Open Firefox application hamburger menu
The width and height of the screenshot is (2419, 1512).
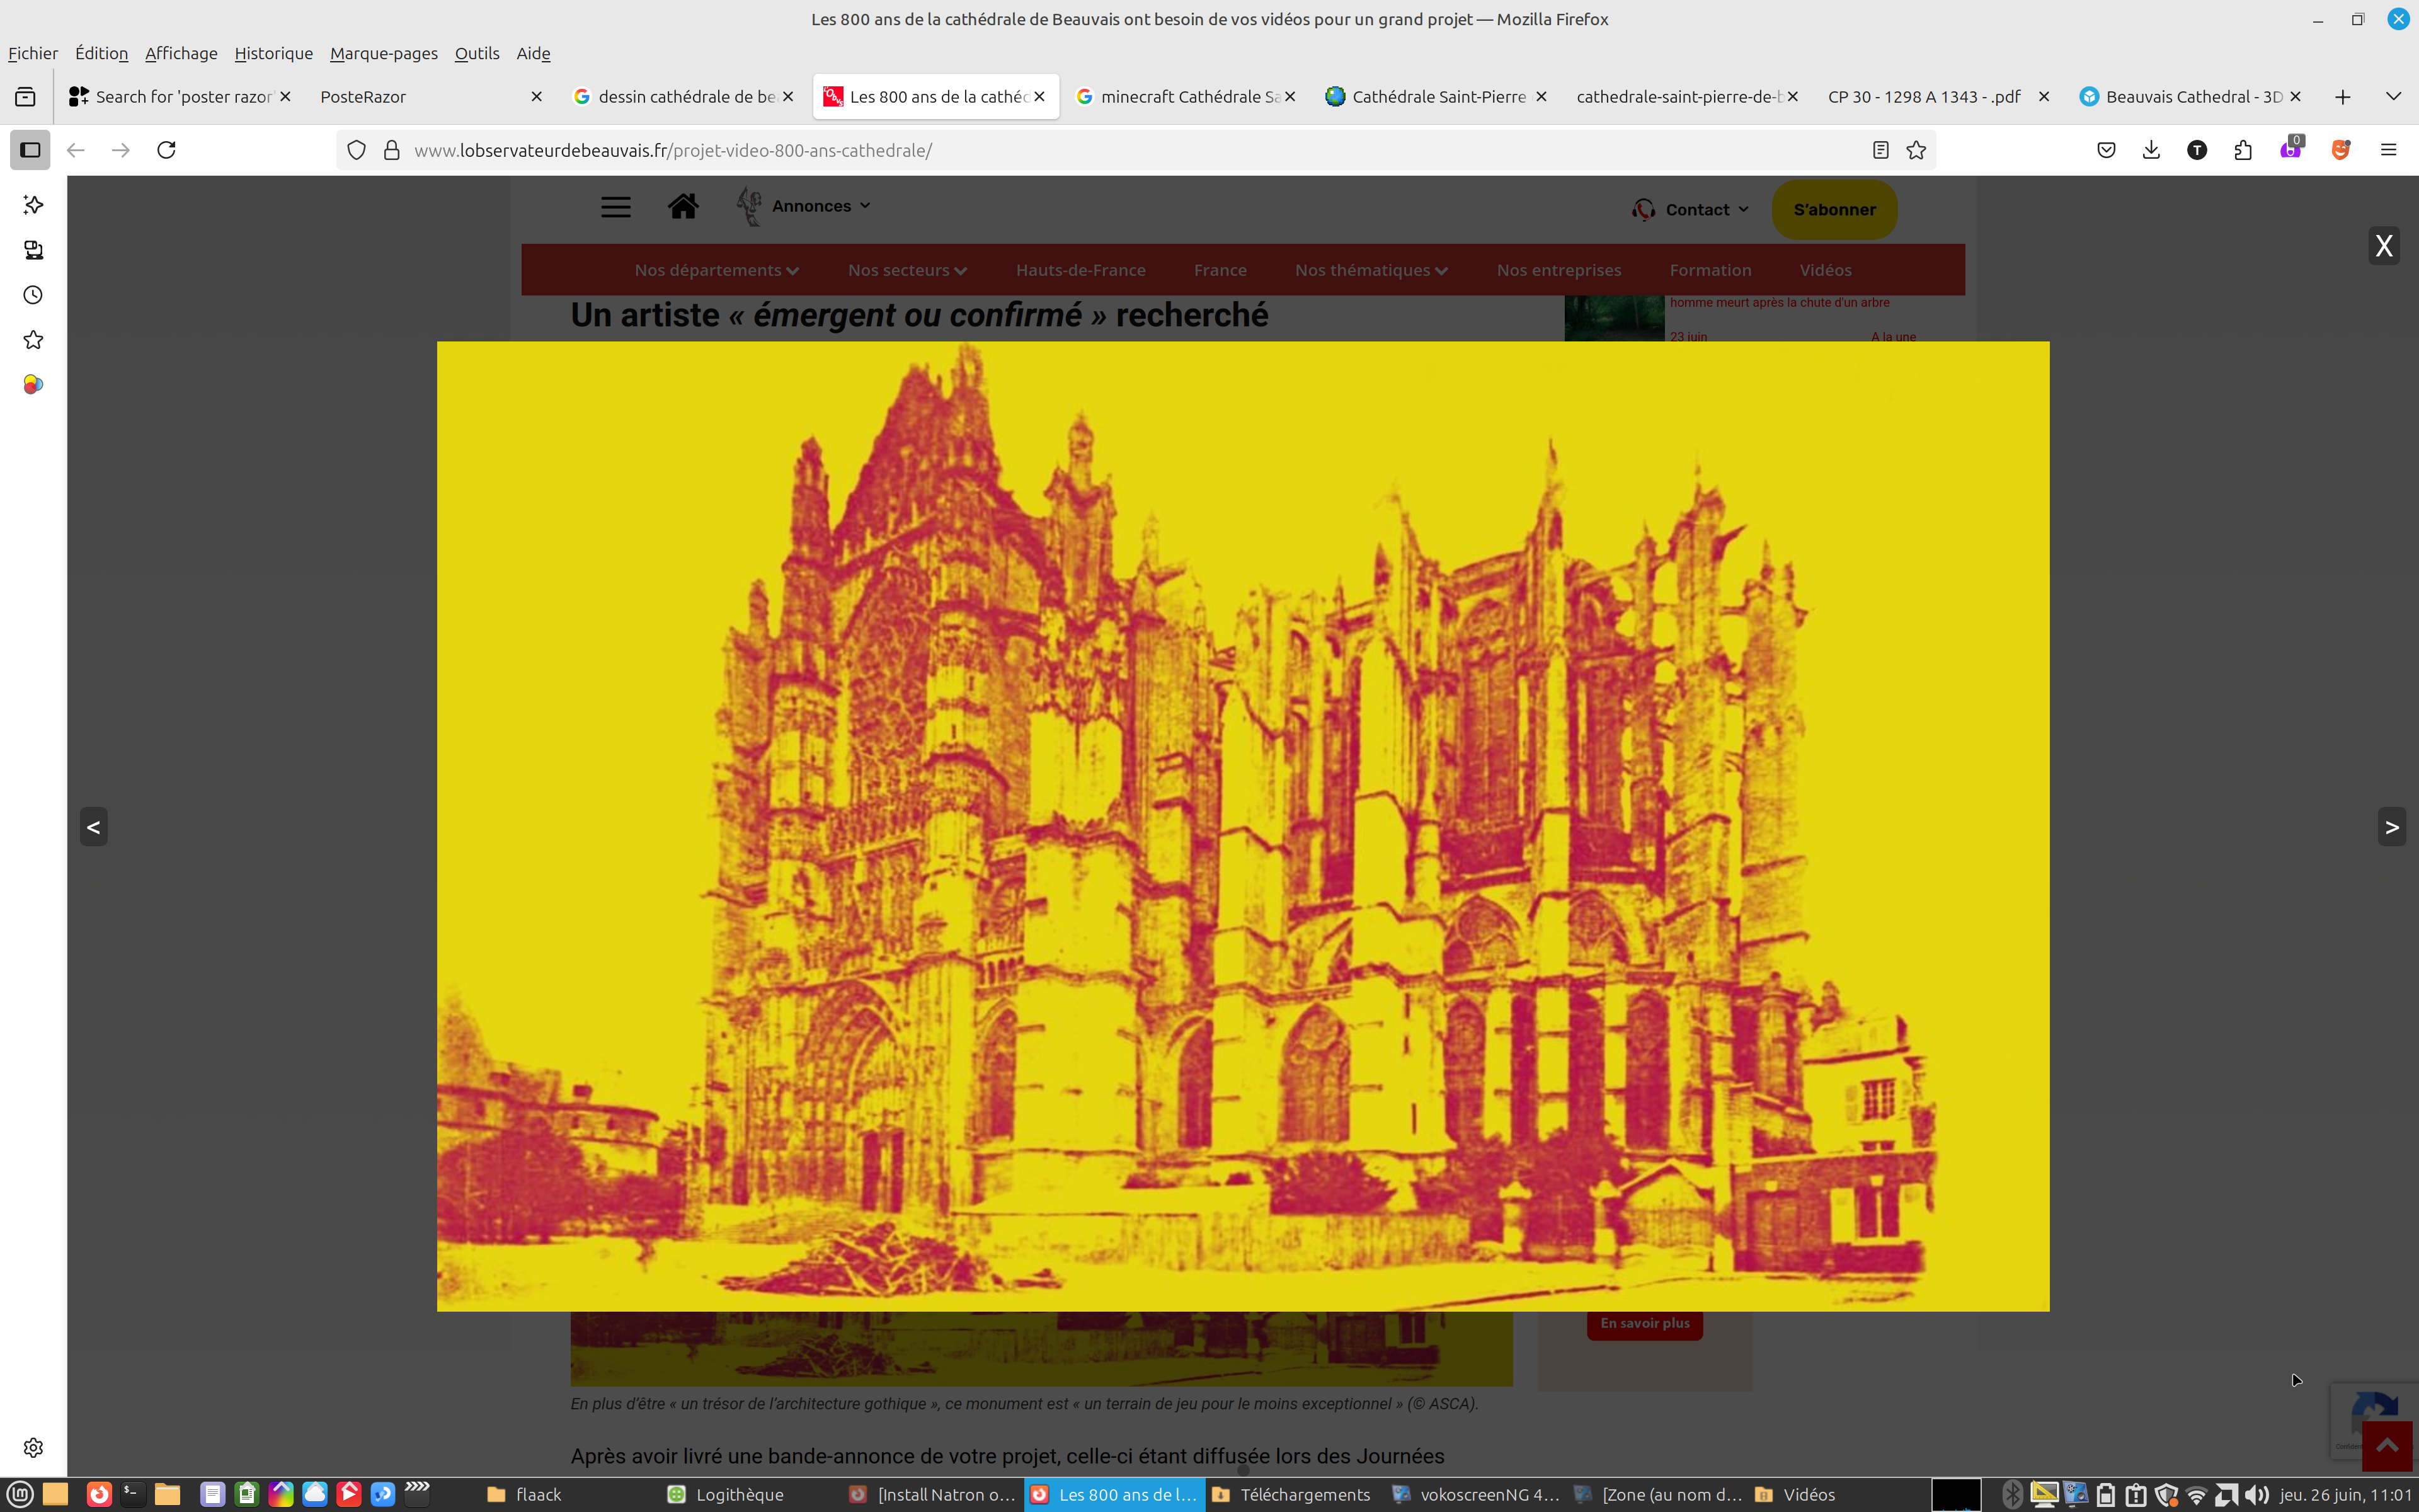click(x=2388, y=150)
